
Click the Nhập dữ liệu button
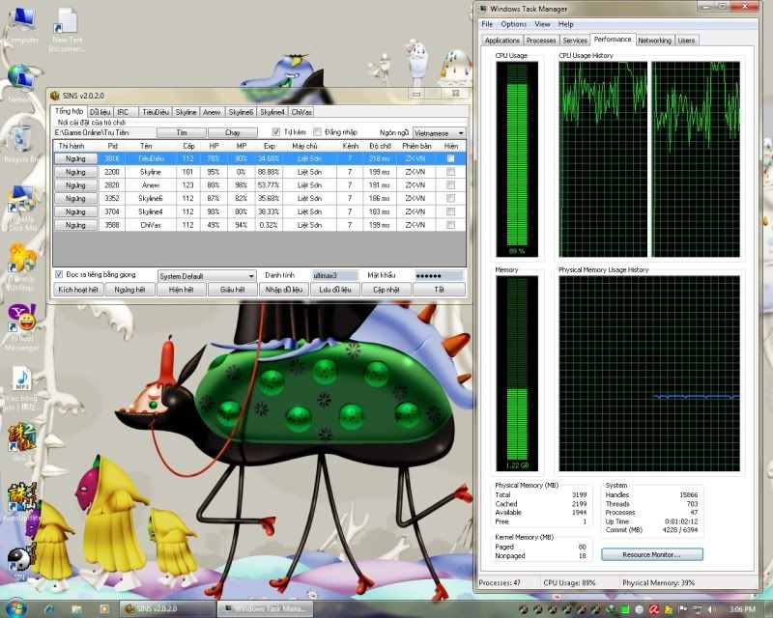283,290
